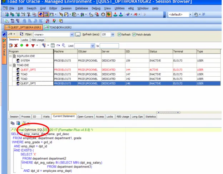Screen dimensions: 223x174
Task: Switch to the RBS Usage tab beside Locks
Action: point(38,40)
